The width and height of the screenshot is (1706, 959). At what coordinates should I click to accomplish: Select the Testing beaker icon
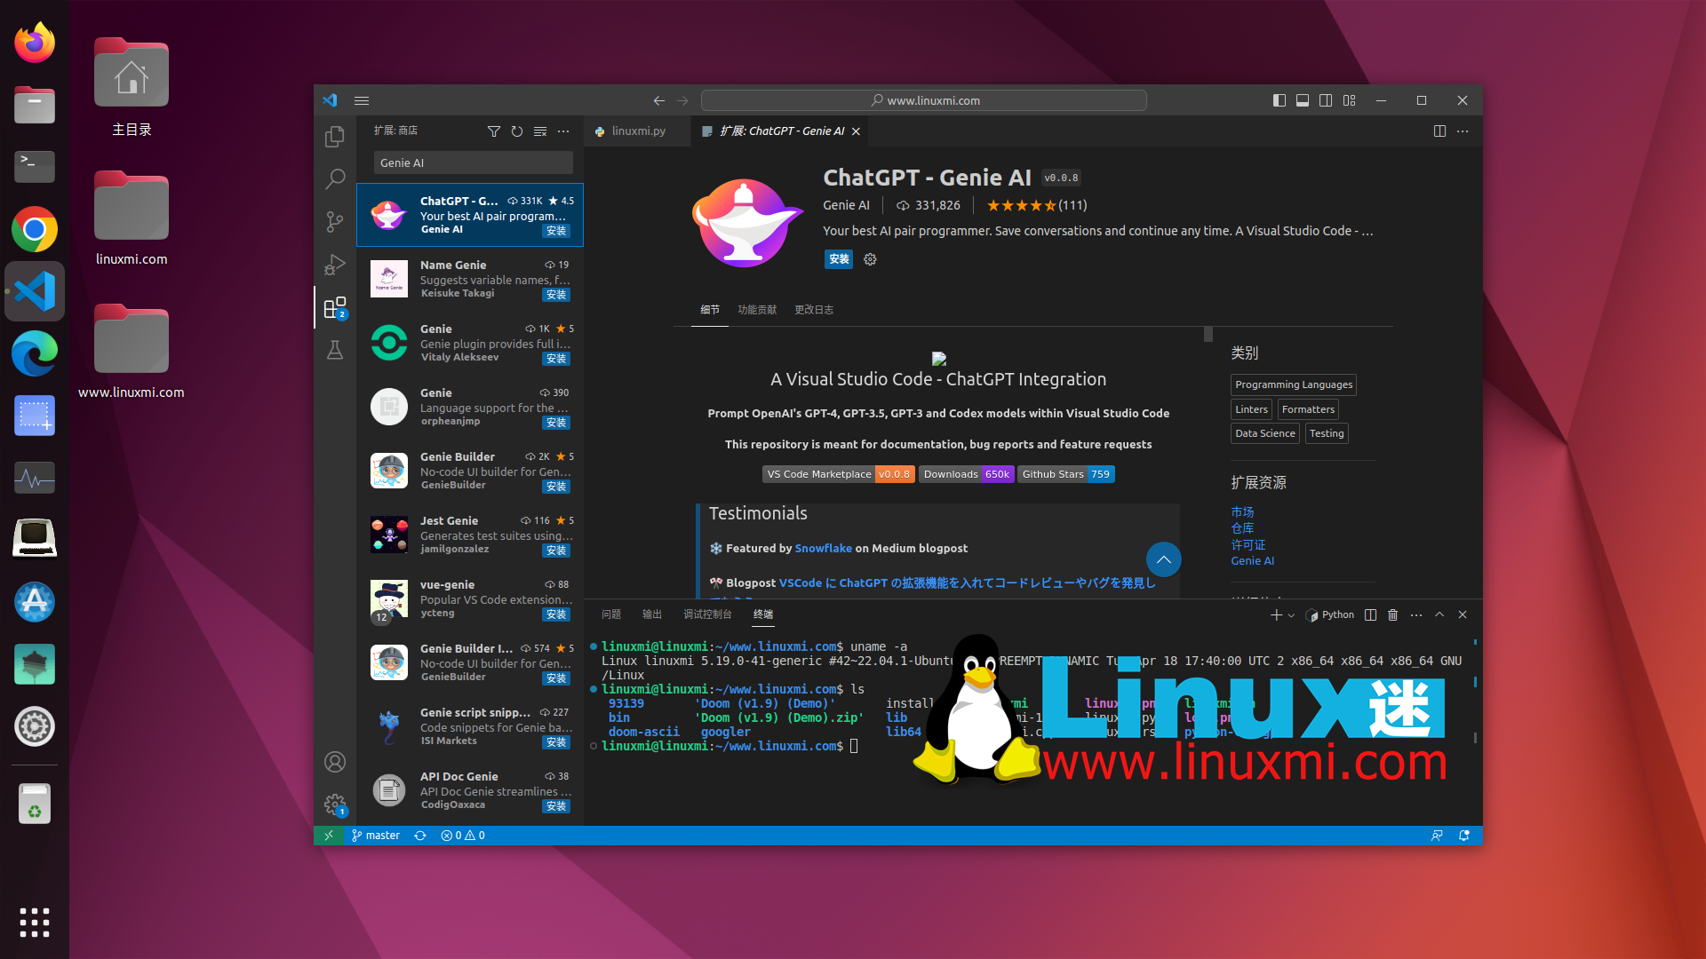tap(335, 351)
